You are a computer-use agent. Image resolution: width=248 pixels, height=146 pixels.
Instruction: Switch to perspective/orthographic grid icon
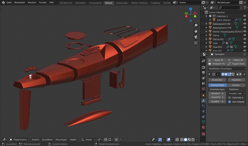[x=196, y=43]
